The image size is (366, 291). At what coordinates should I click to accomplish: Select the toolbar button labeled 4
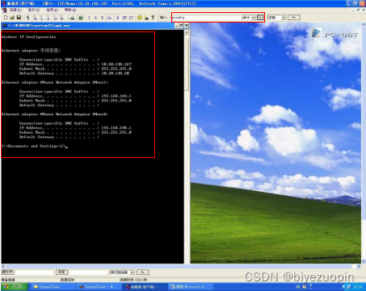point(95,18)
